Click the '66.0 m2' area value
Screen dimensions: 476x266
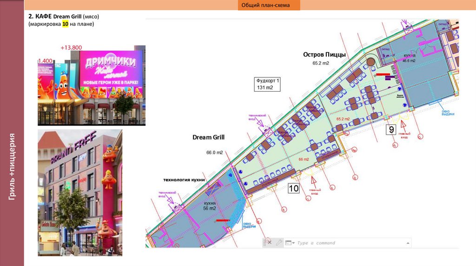tap(215, 152)
